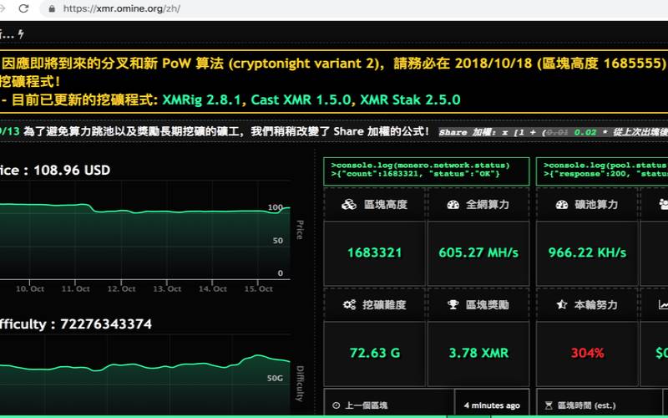Click the mining difficulty gears icon

point(349,305)
